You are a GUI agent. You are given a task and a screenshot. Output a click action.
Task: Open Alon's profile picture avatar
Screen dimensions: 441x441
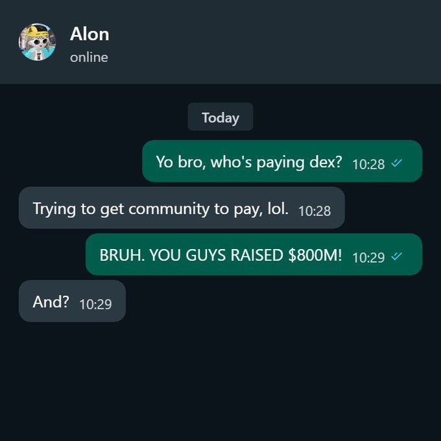37,42
